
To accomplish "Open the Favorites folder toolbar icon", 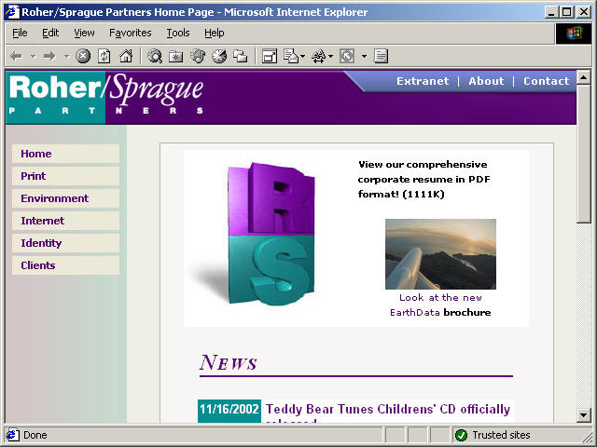I will click(x=176, y=56).
